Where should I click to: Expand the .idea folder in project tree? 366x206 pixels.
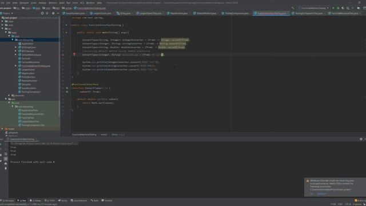coord(2,21)
